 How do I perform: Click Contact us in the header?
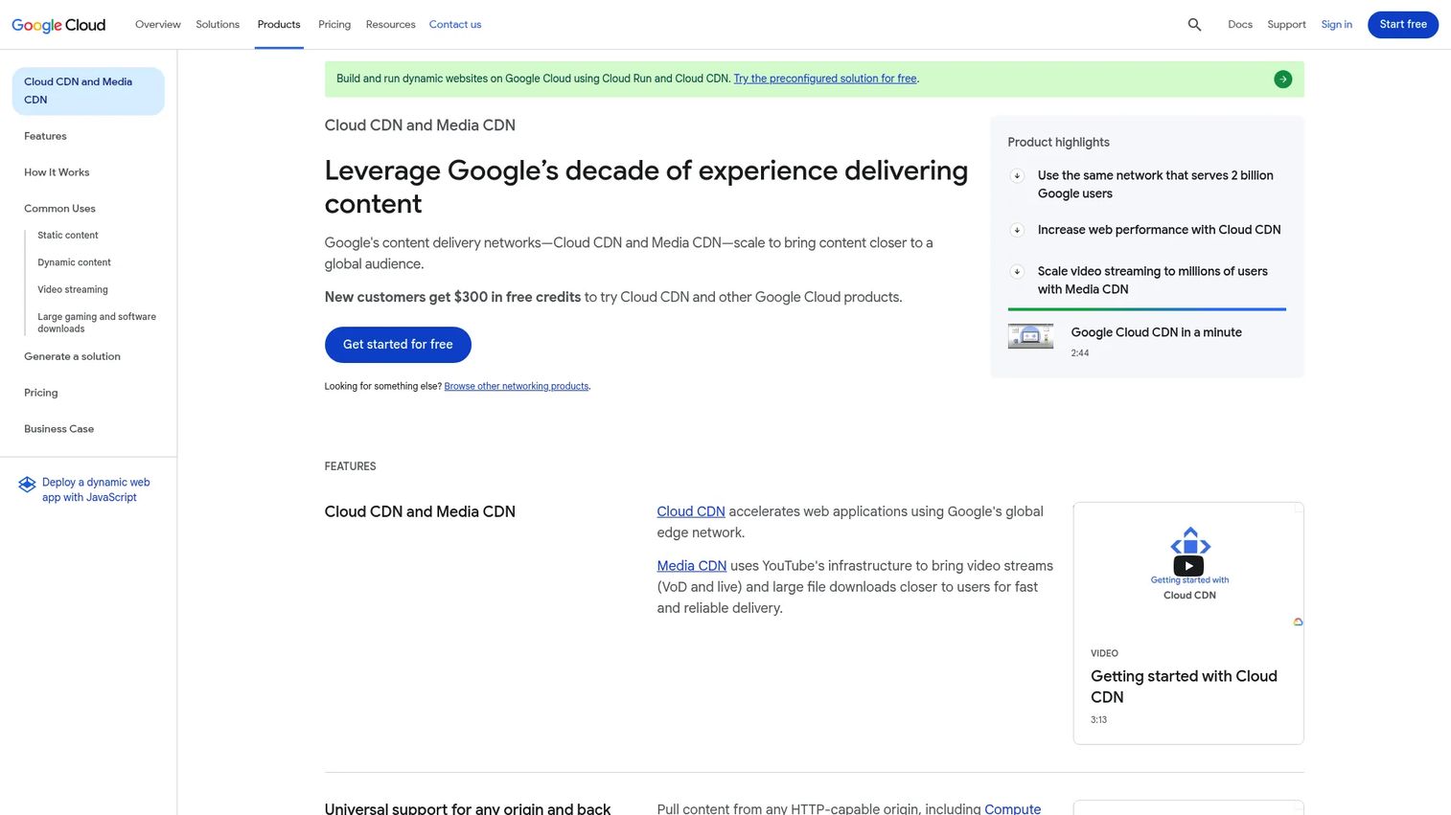pos(455,25)
